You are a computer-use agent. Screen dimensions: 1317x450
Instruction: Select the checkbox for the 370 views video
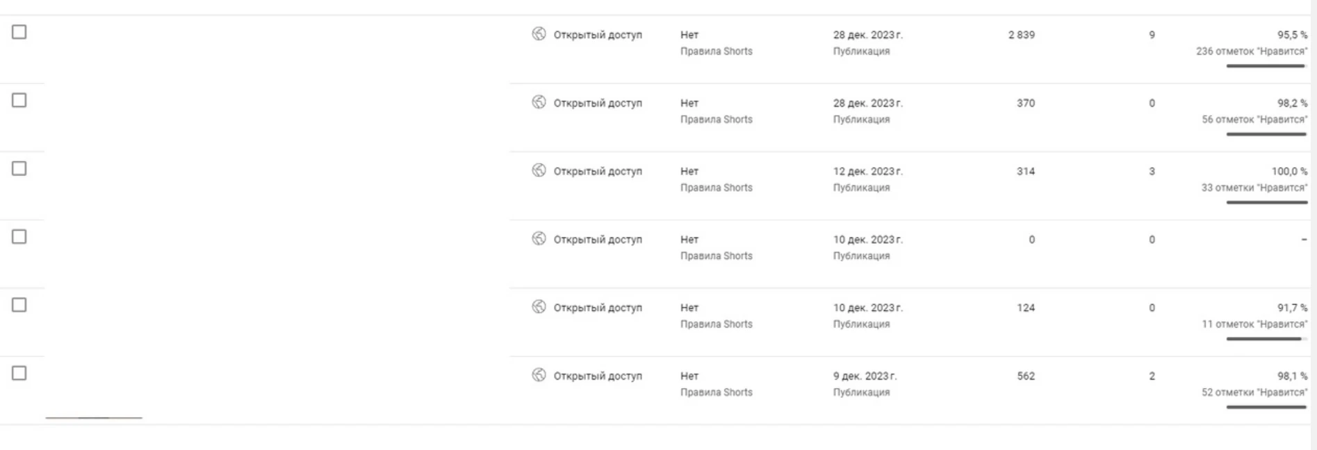pos(19,100)
